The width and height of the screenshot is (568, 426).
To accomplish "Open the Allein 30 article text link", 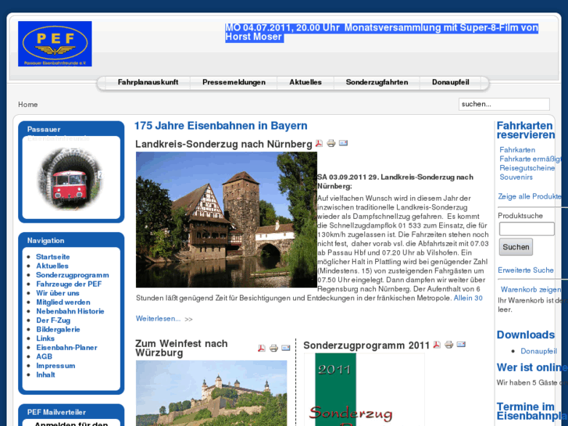I will click(468, 298).
